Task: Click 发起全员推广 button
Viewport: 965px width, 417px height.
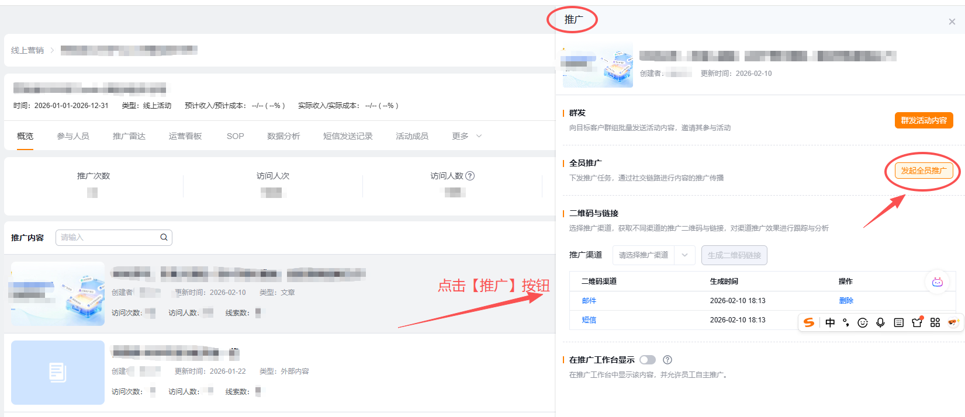Action: click(x=924, y=171)
